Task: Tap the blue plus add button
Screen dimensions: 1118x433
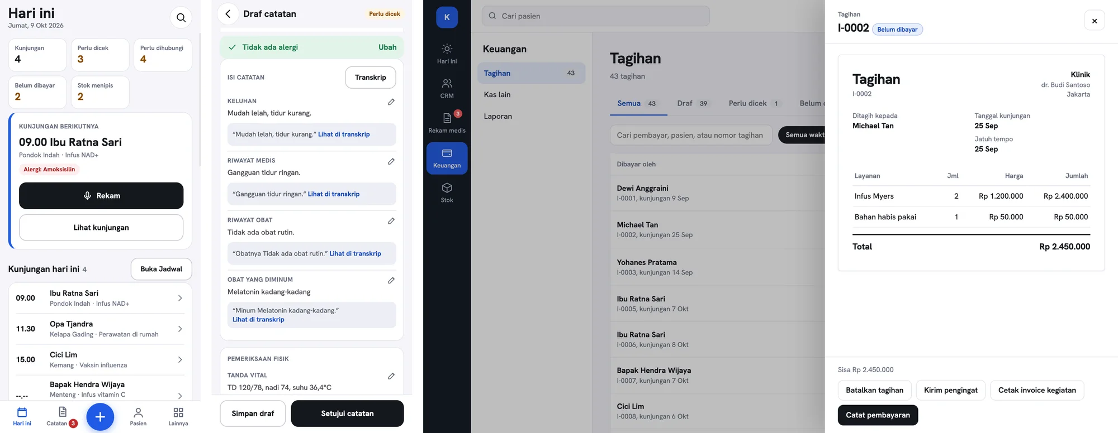Action: point(100,416)
